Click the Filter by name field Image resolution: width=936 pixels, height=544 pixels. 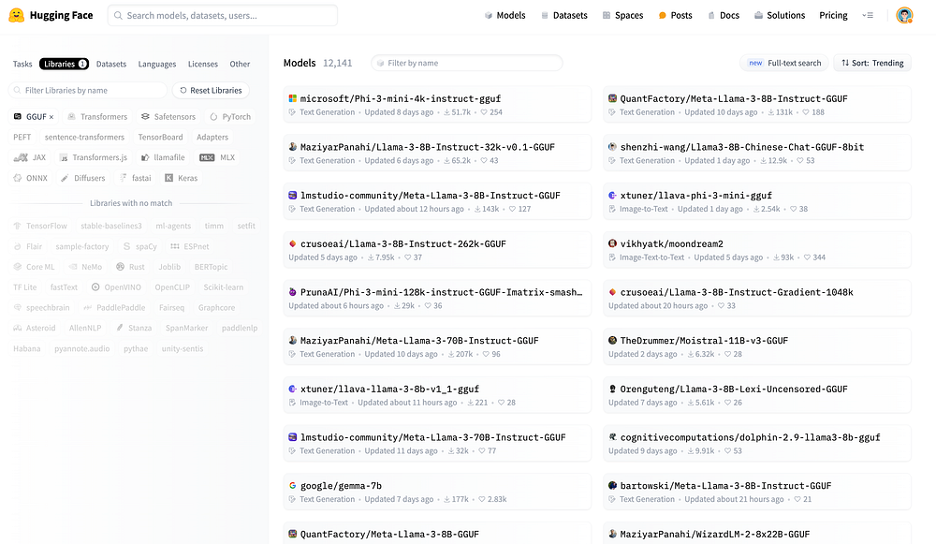point(467,63)
